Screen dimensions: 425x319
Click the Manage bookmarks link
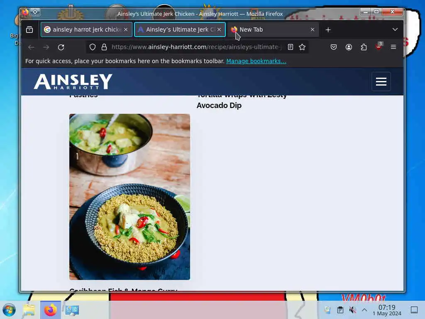point(256,61)
